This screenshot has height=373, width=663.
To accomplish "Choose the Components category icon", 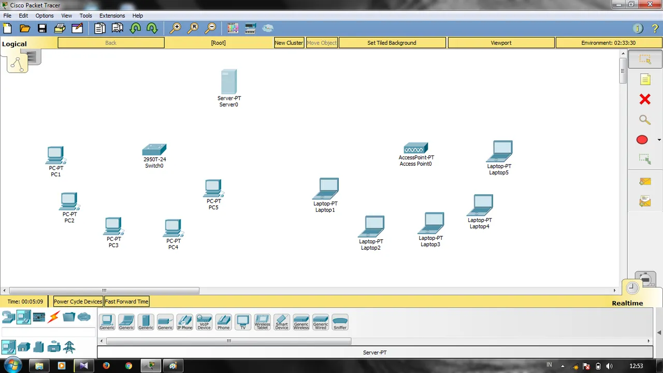I will pos(39,317).
